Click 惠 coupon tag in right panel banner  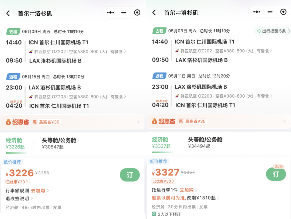click(x=181, y=121)
